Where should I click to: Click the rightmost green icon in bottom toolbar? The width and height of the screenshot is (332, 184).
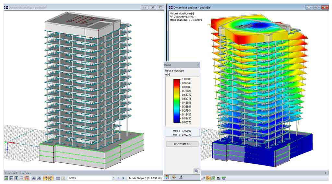tap(224, 178)
